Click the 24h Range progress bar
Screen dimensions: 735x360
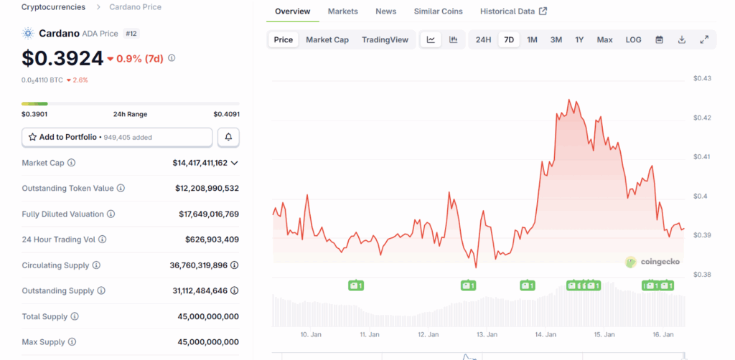click(x=131, y=104)
